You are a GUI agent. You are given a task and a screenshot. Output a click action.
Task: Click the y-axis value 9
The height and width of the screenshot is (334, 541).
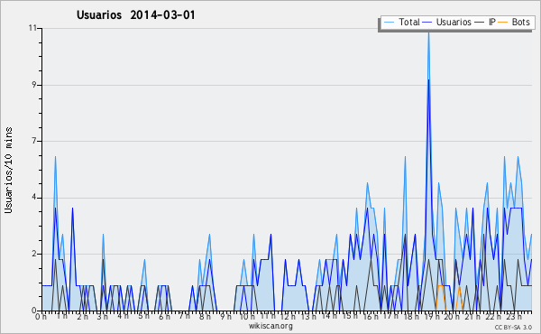[34, 85]
